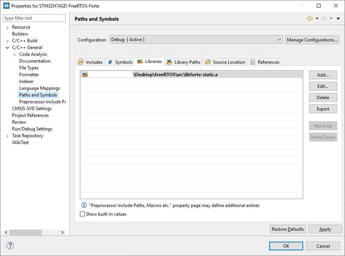The width and height of the screenshot is (345, 256).
Task: Select Paths and Symbols tree item
Action: [38, 95]
